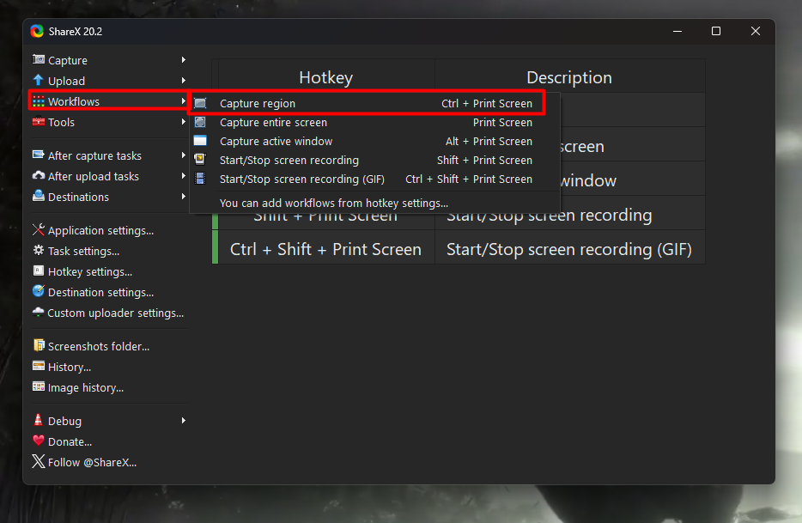Click the red Tools toolbox icon

click(x=39, y=122)
